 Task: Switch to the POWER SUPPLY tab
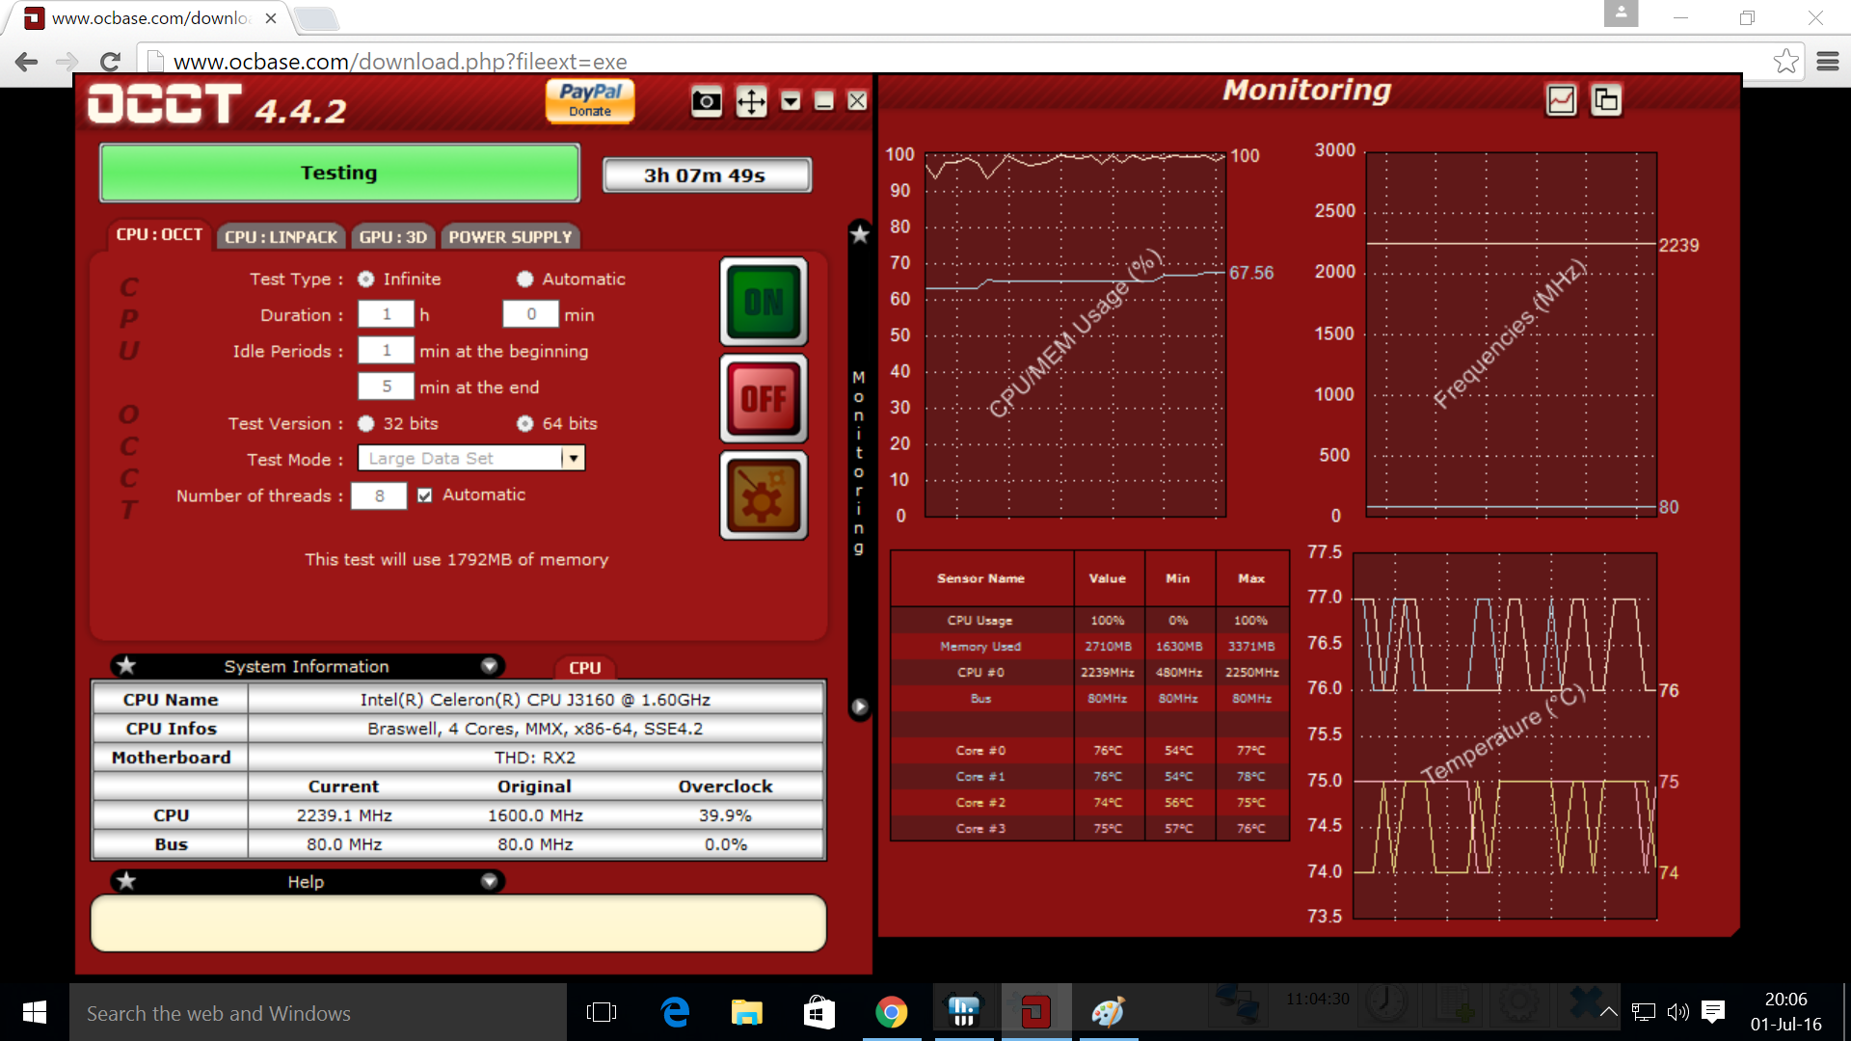(x=510, y=237)
